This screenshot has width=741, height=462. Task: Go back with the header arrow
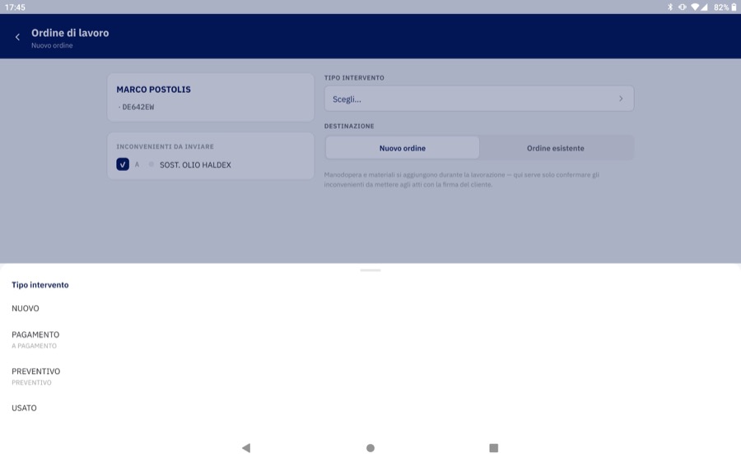(x=17, y=37)
